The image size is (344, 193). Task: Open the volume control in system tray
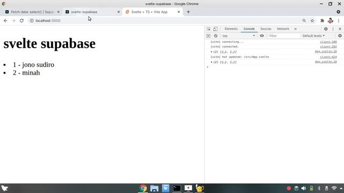[304, 188]
